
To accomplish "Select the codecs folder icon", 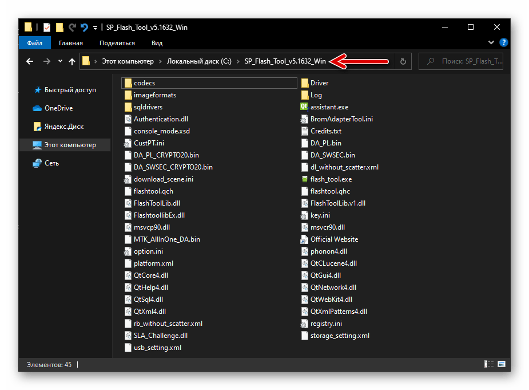I will point(128,83).
